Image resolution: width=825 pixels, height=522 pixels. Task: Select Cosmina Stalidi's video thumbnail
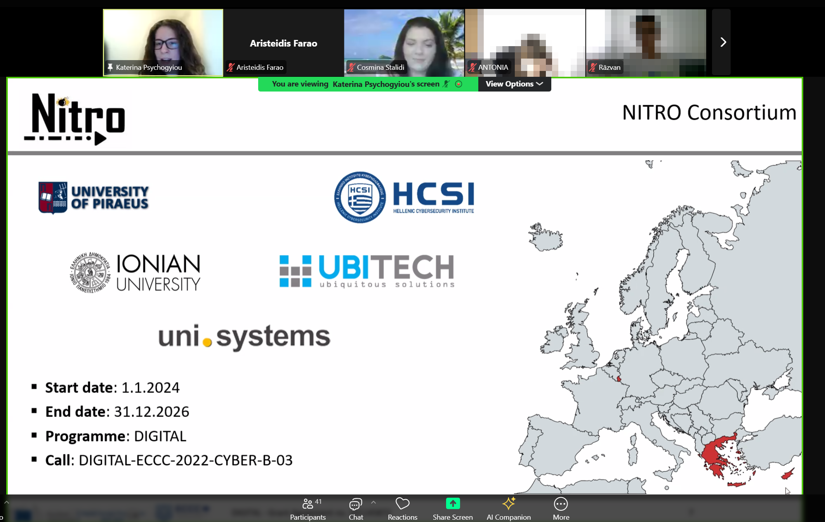(404, 42)
